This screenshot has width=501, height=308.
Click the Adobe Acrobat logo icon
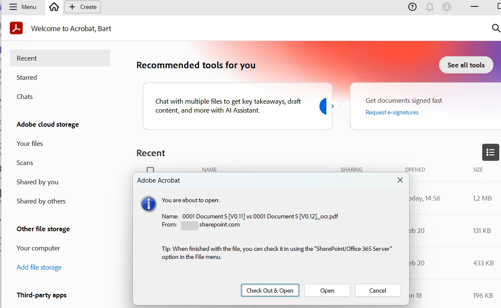[16, 28]
